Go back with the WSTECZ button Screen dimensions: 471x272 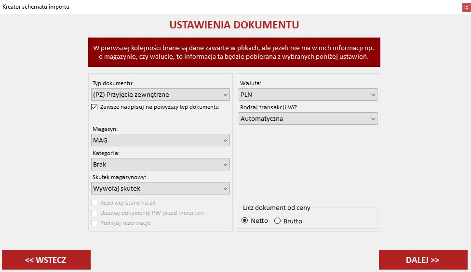coord(46,260)
